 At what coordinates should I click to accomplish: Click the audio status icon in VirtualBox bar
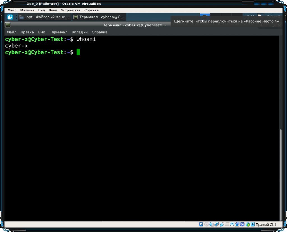pyautogui.click(x=211, y=224)
